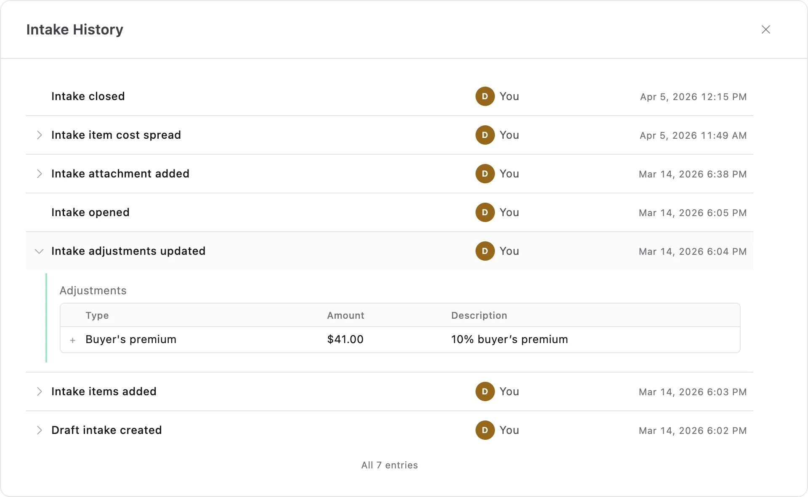
Task: Click the Mar 14, 2026 6:02 PM timestamp
Action: point(693,431)
